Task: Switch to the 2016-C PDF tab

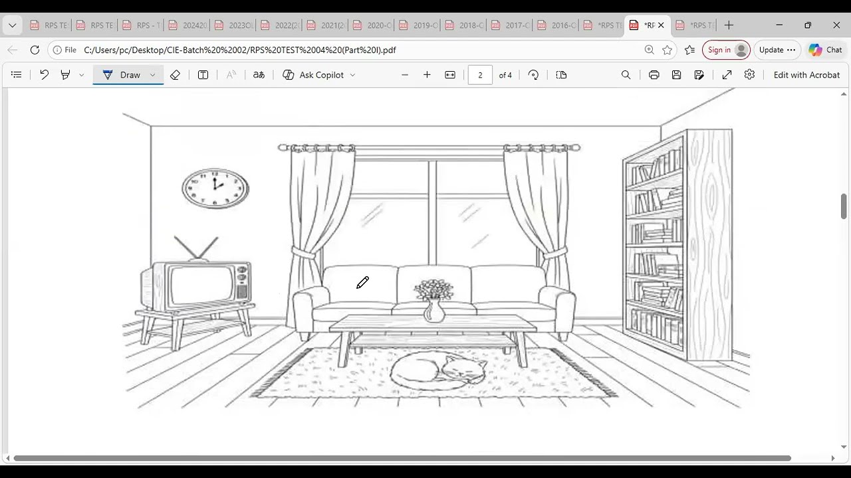Action: 556,25
